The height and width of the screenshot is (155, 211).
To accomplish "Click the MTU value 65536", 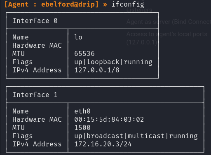I will 84,53.
